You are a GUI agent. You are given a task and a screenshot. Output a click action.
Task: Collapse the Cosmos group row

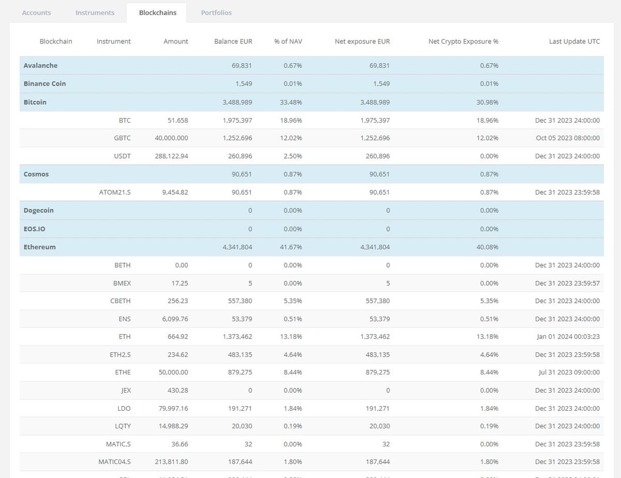point(36,174)
